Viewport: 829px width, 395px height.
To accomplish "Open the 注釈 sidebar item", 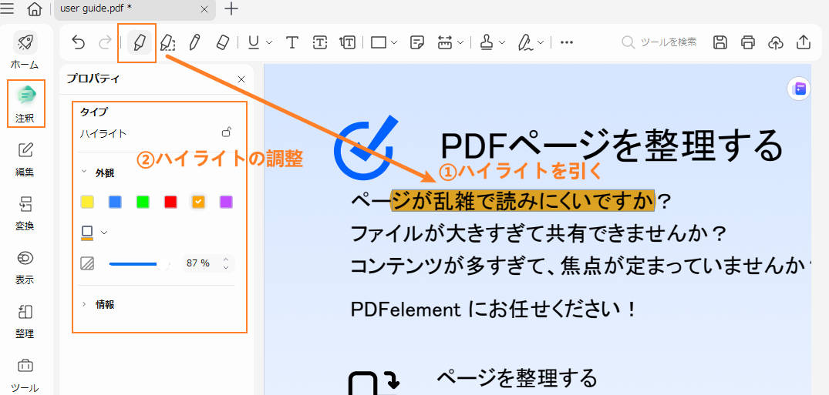I will coord(25,103).
